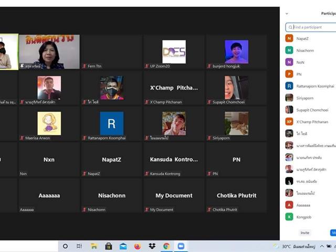Select the Siriyaporn video tile
Viewport: 336px width, 252px height.
[x=237, y=124]
